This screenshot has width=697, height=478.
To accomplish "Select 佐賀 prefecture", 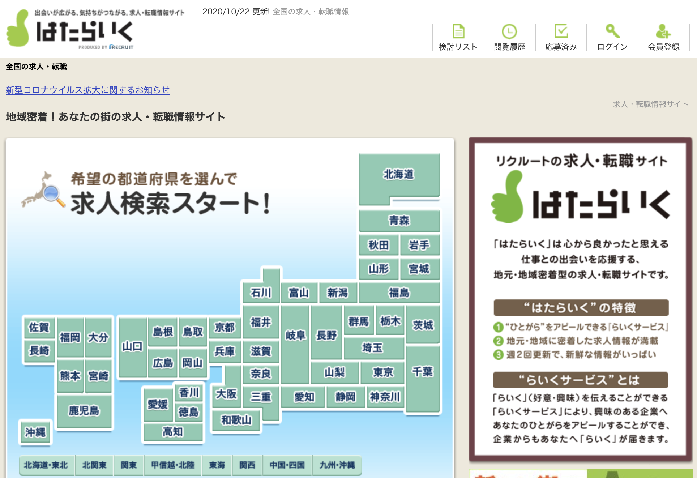I will (x=39, y=327).
